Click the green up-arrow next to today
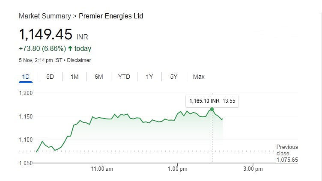This screenshot has width=322, height=181. click(70, 49)
